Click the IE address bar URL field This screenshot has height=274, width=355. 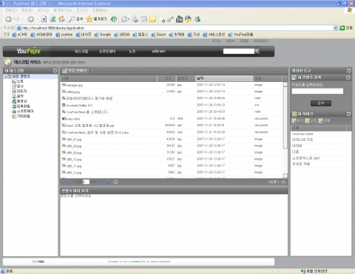pyautogui.click(x=175, y=28)
